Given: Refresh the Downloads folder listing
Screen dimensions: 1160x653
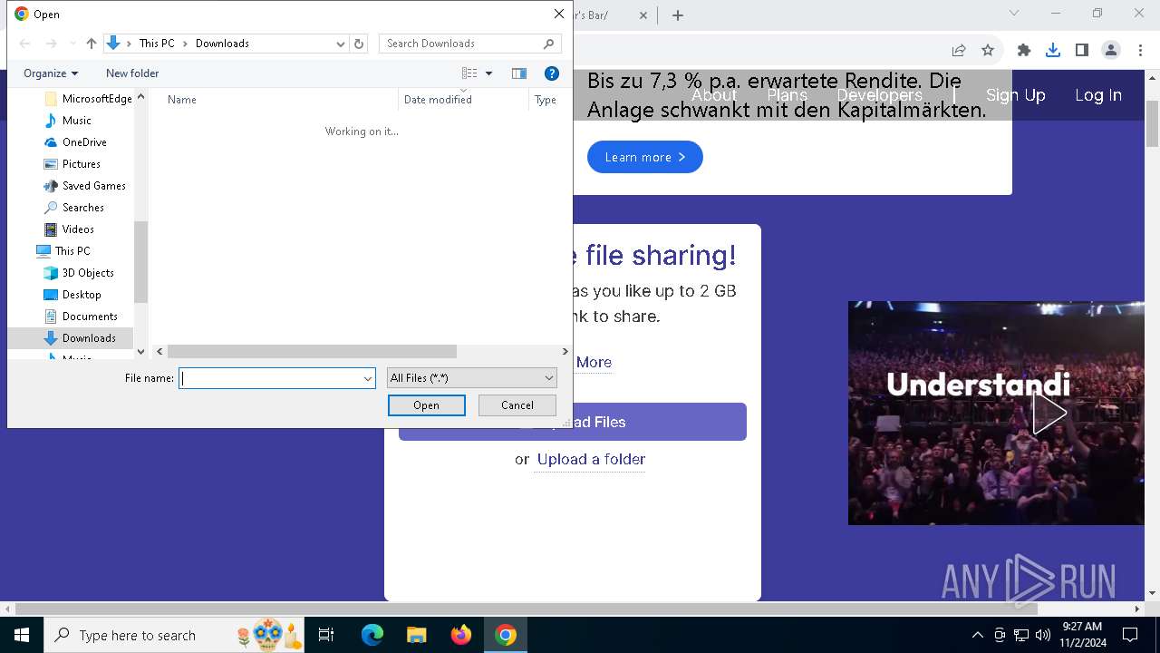Looking at the screenshot, I should (x=359, y=44).
